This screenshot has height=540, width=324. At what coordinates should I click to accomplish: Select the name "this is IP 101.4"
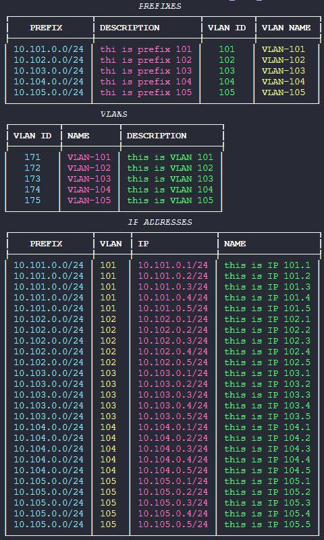click(x=267, y=298)
